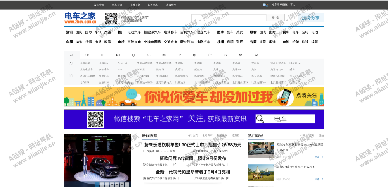This screenshot has width=388, height=187.
Task: Click the 阿斯顿马丁 brand entry
Action: click(x=296, y=63)
